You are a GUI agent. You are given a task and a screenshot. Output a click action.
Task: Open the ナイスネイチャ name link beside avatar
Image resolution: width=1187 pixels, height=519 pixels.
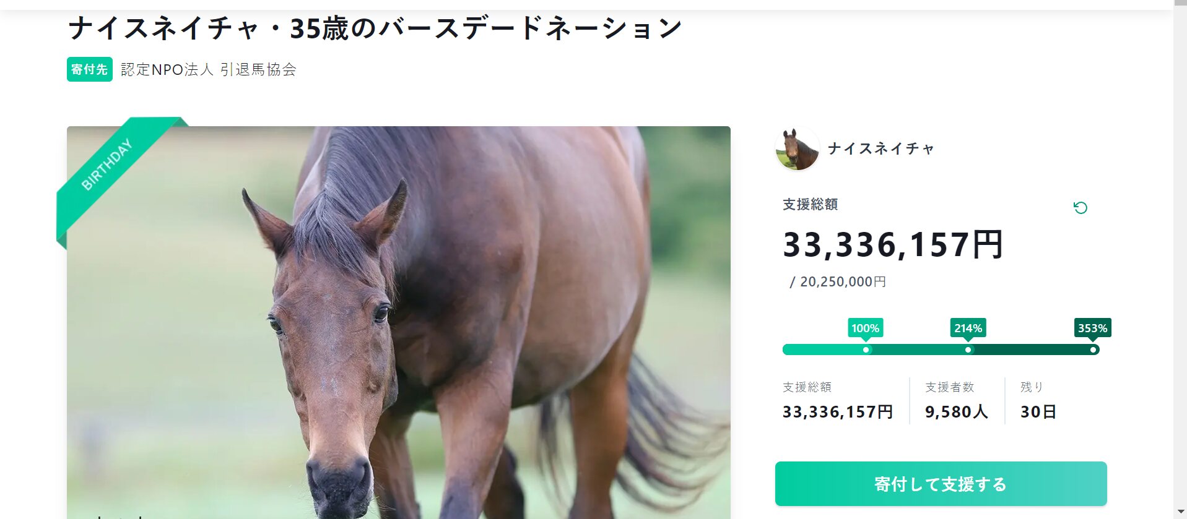880,149
